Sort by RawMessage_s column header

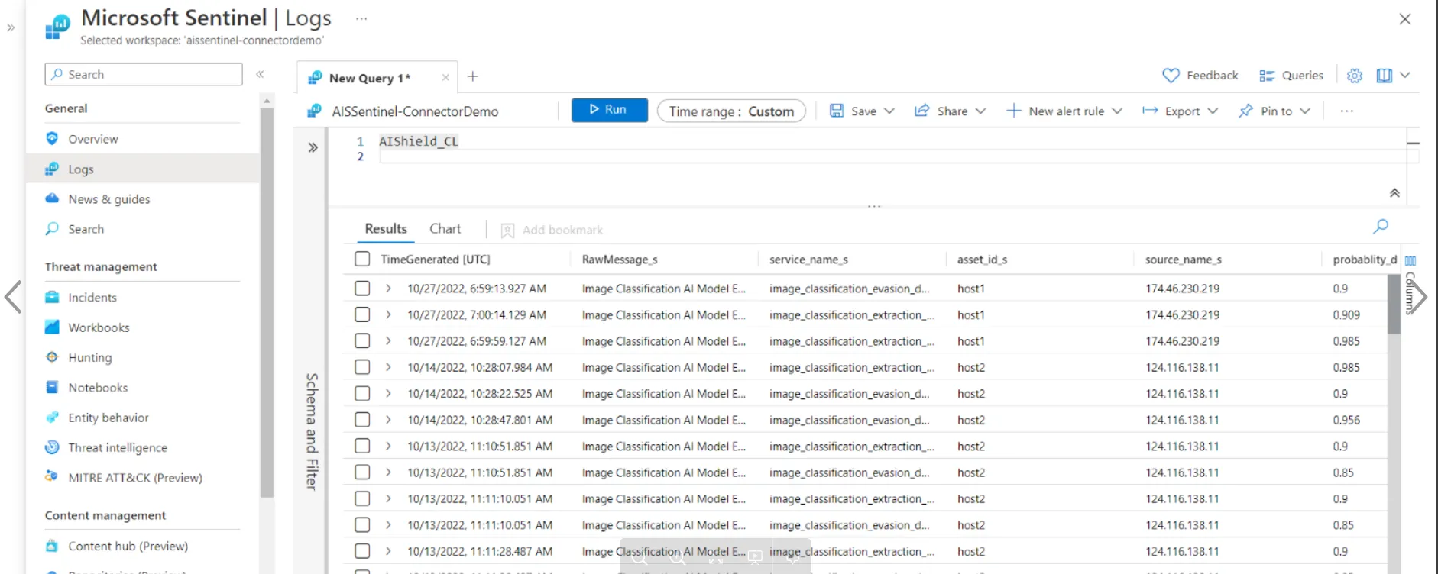pos(620,260)
